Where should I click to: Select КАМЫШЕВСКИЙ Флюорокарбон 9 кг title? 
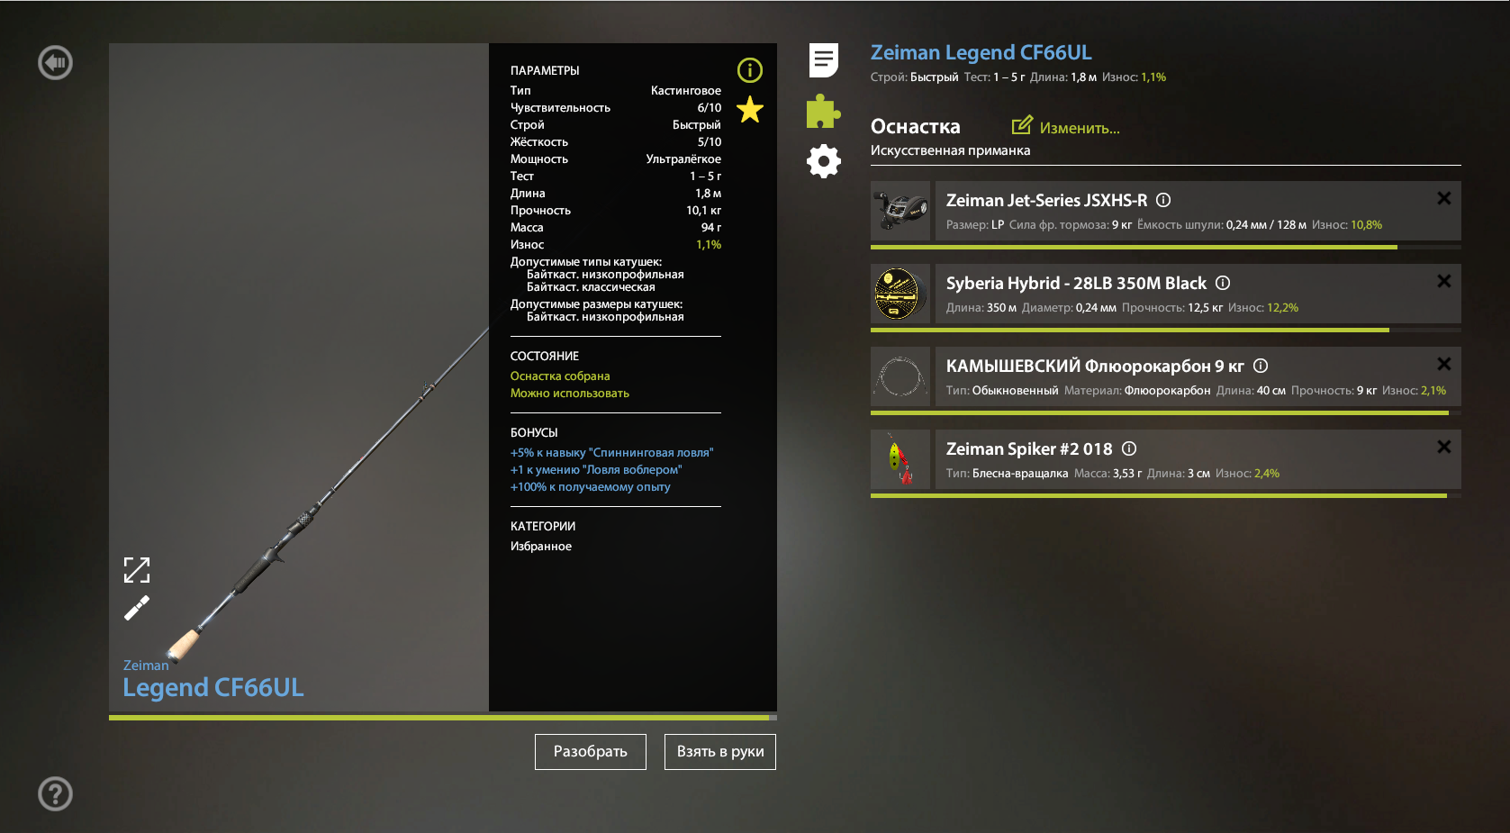click(x=1095, y=366)
